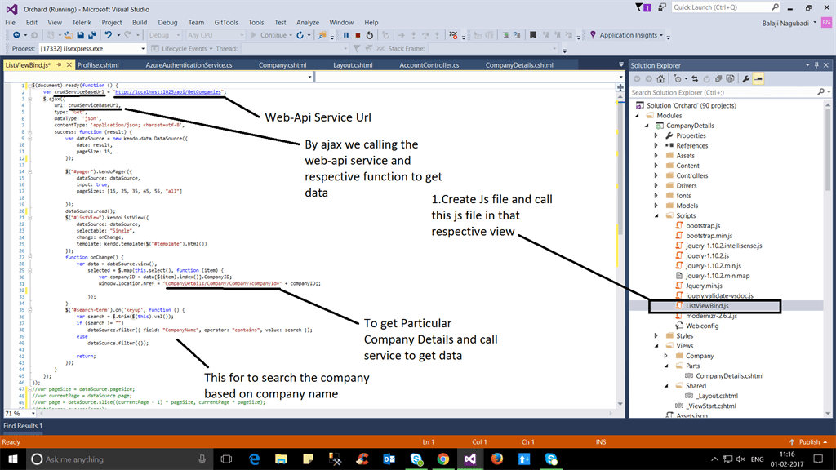Open Properties via the wrench icon
Image resolution: width=836 pixels, height=470 pixels.
[745, 78]
